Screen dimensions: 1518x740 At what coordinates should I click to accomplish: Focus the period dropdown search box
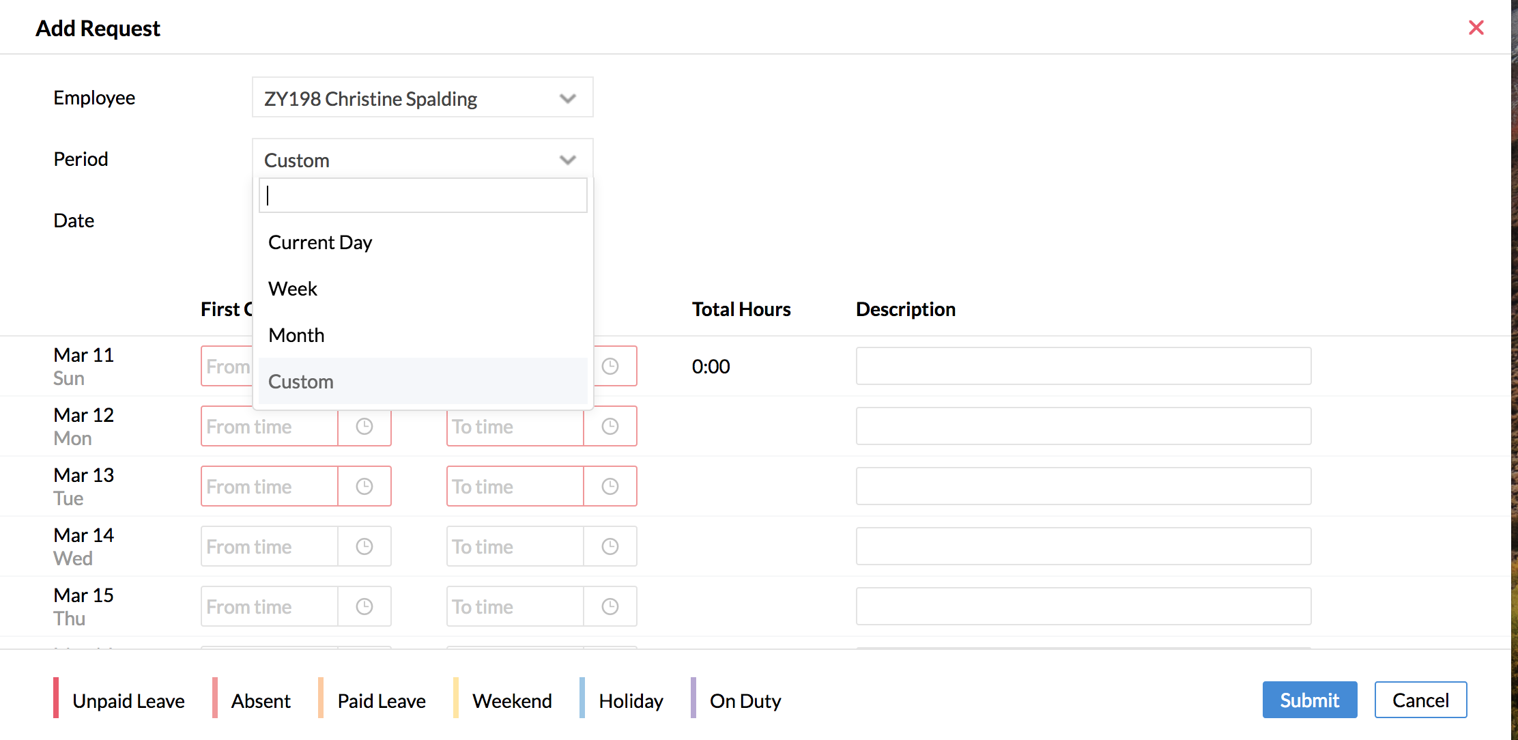click(x=423, y=196)
